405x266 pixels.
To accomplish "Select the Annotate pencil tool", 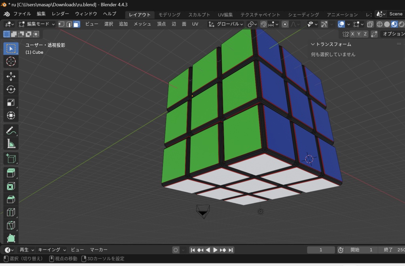I will (x=11, y=131).
